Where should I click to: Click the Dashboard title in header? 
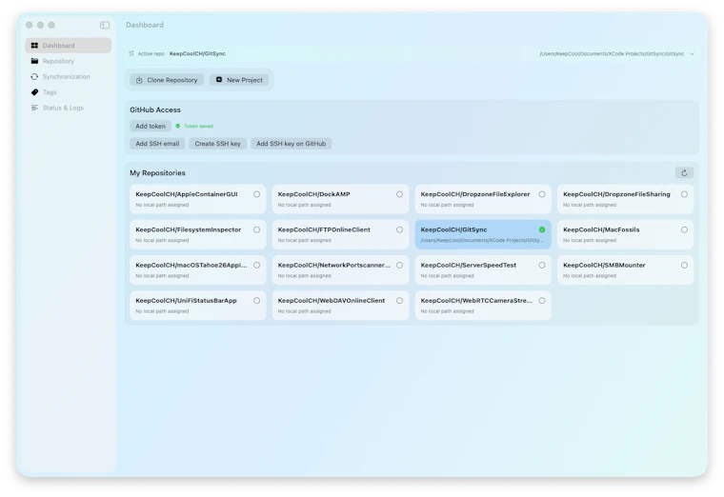145,25
